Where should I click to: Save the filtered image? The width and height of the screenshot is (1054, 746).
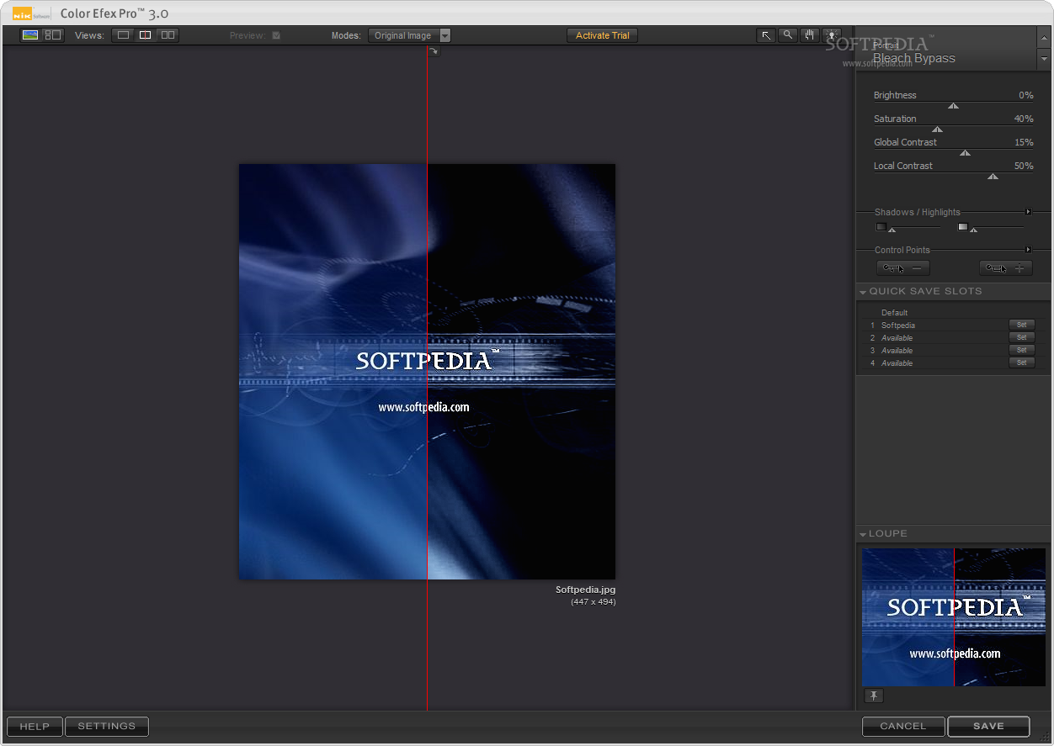point(988,727)
